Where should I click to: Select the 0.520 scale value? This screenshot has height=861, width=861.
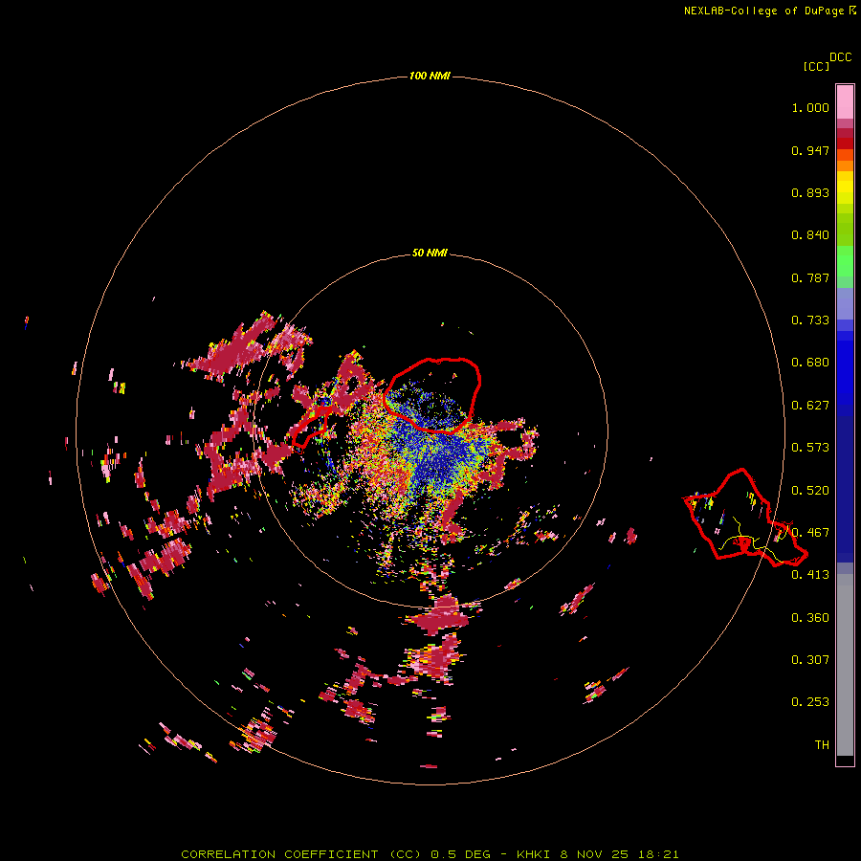pyautogui.click(x=810, y=491)
